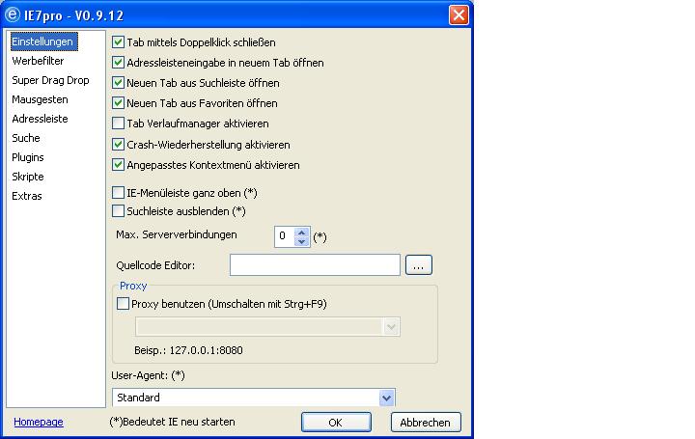Image resolution: width=695 pixels, height=439 pixels.
Task: Click the IE7pro - V0.9.12 title text
Action: click(x=73, y=15)
